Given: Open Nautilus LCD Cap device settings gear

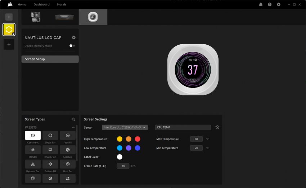Looking at the screenshot, I should coord(74,37).
